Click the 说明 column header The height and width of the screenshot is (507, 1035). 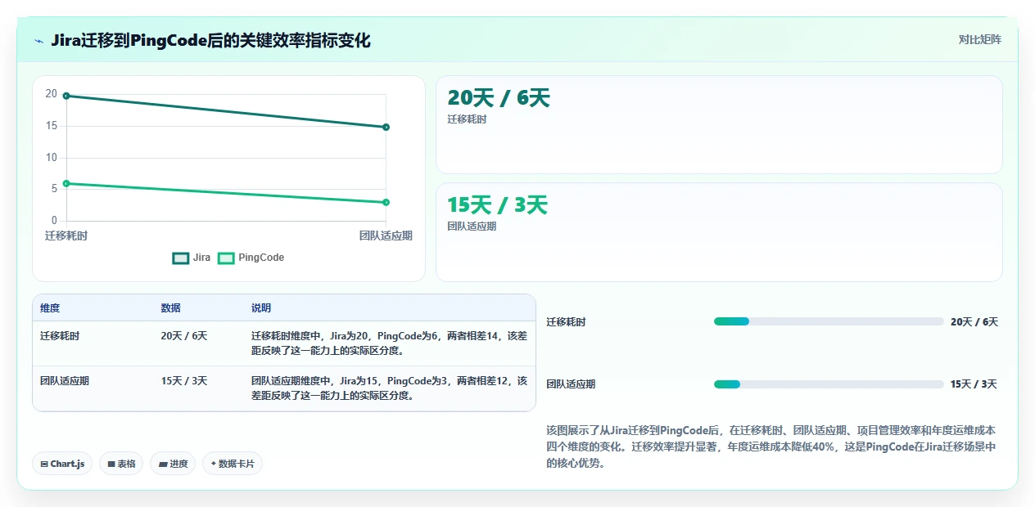pos(261,308)
